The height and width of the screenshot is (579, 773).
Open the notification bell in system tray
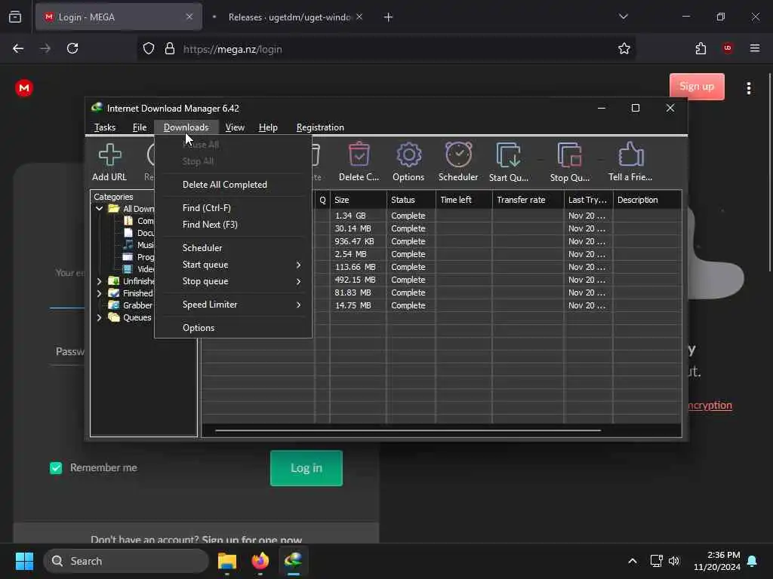coord(753,561)
